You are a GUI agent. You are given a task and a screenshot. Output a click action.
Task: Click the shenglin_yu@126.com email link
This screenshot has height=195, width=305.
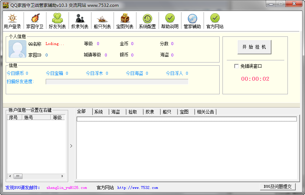point(67,187)
